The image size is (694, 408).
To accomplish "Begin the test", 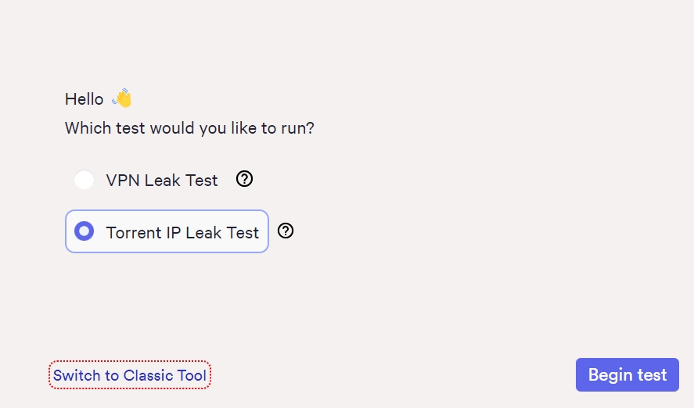I will 627,375.
